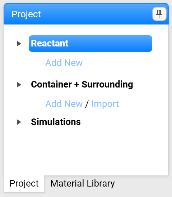This screenshot has height=197, width=172.
Task: Switch to the Material Library tab
Action: point(83,183)
